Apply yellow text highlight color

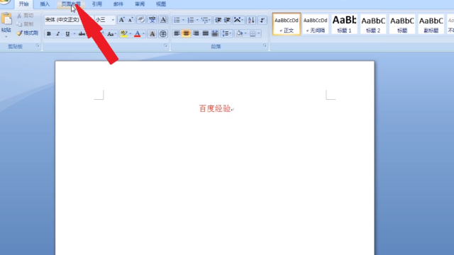coord(123,34)
